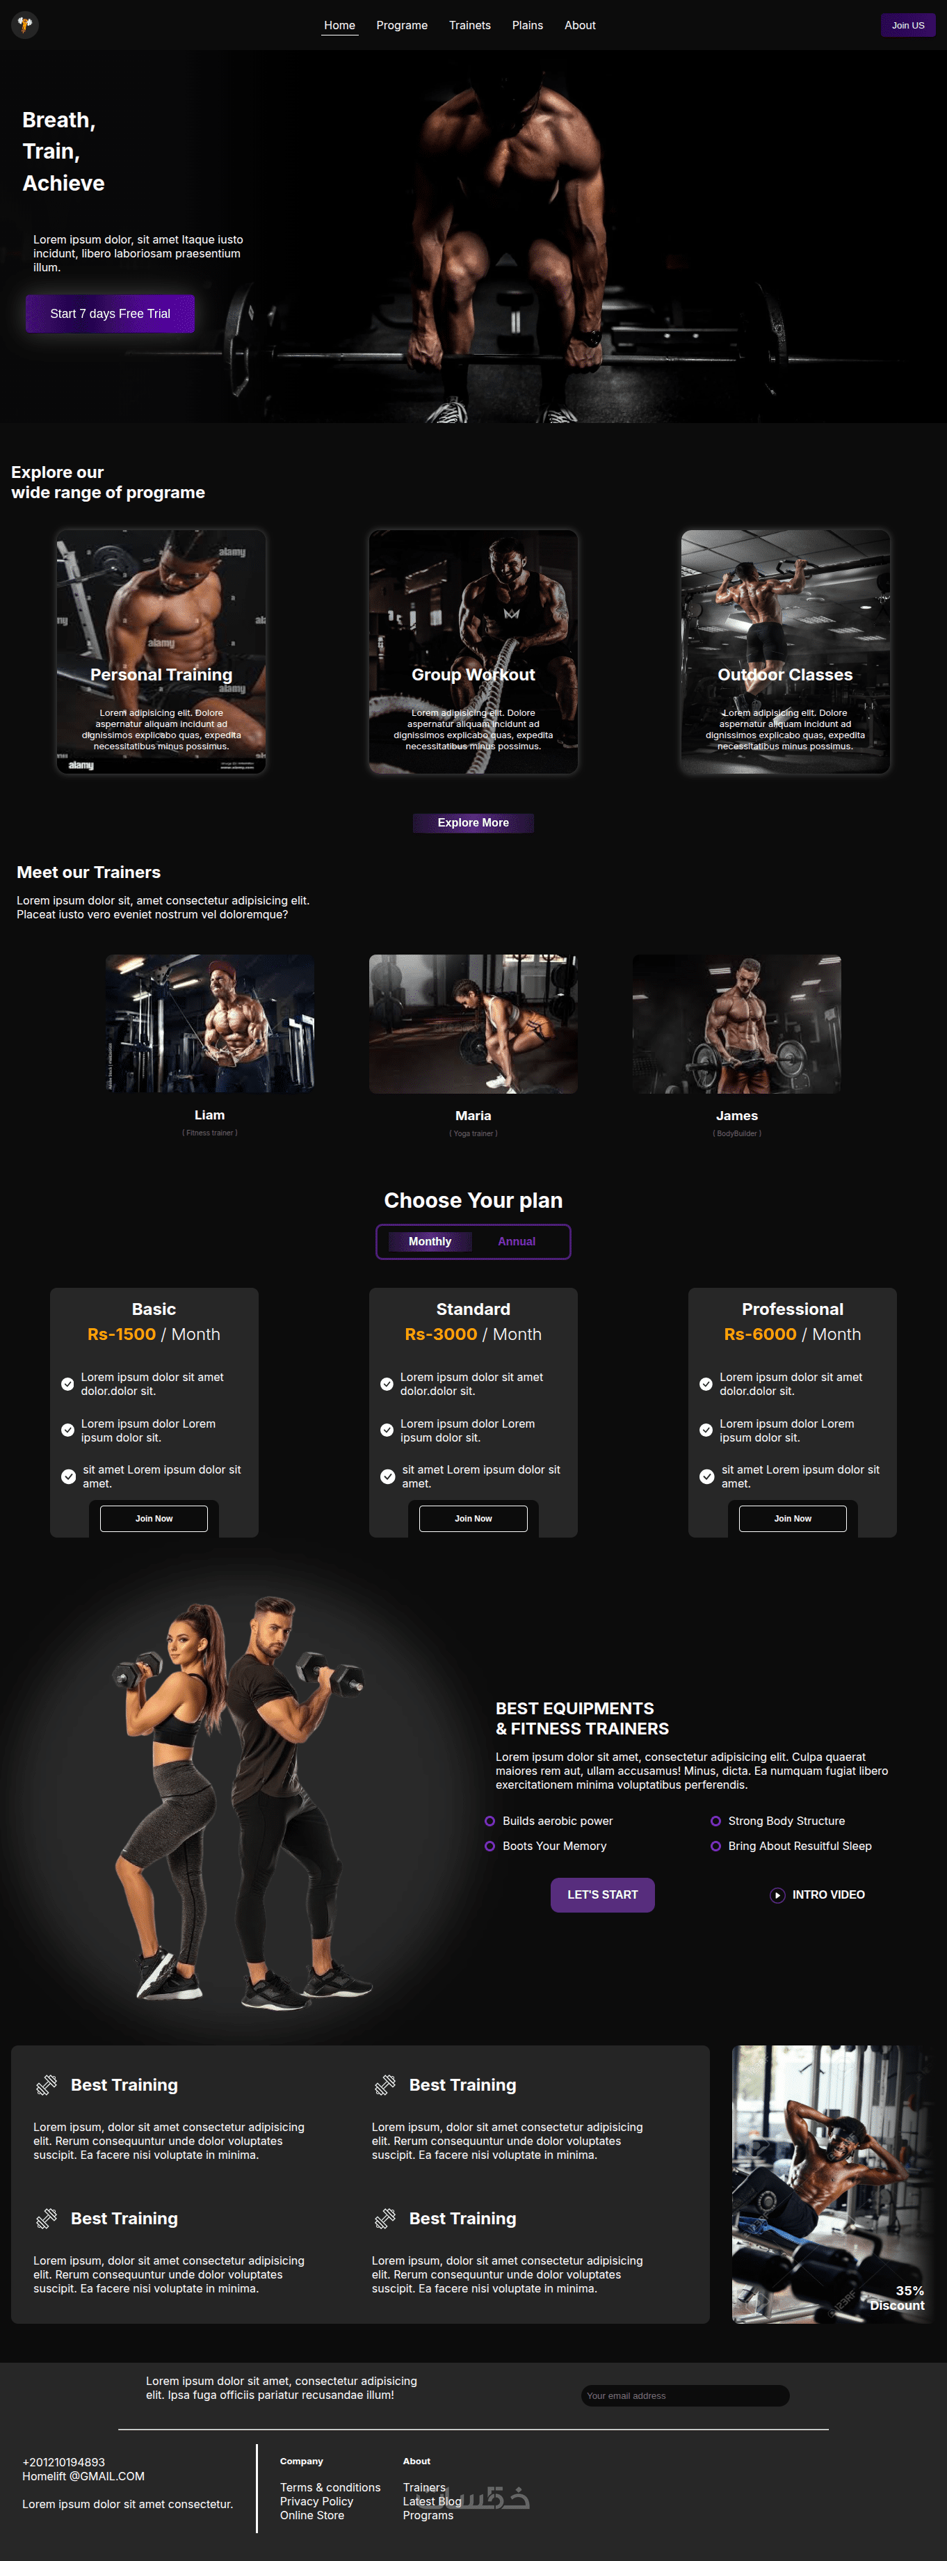The width and height of the screenshot is (947, 2561).
Task: Open Maria's trainer photo
Action: (473, 1024)
